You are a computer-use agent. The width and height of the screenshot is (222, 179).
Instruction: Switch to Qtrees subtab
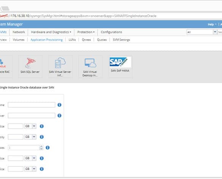[x=87, y=40]
